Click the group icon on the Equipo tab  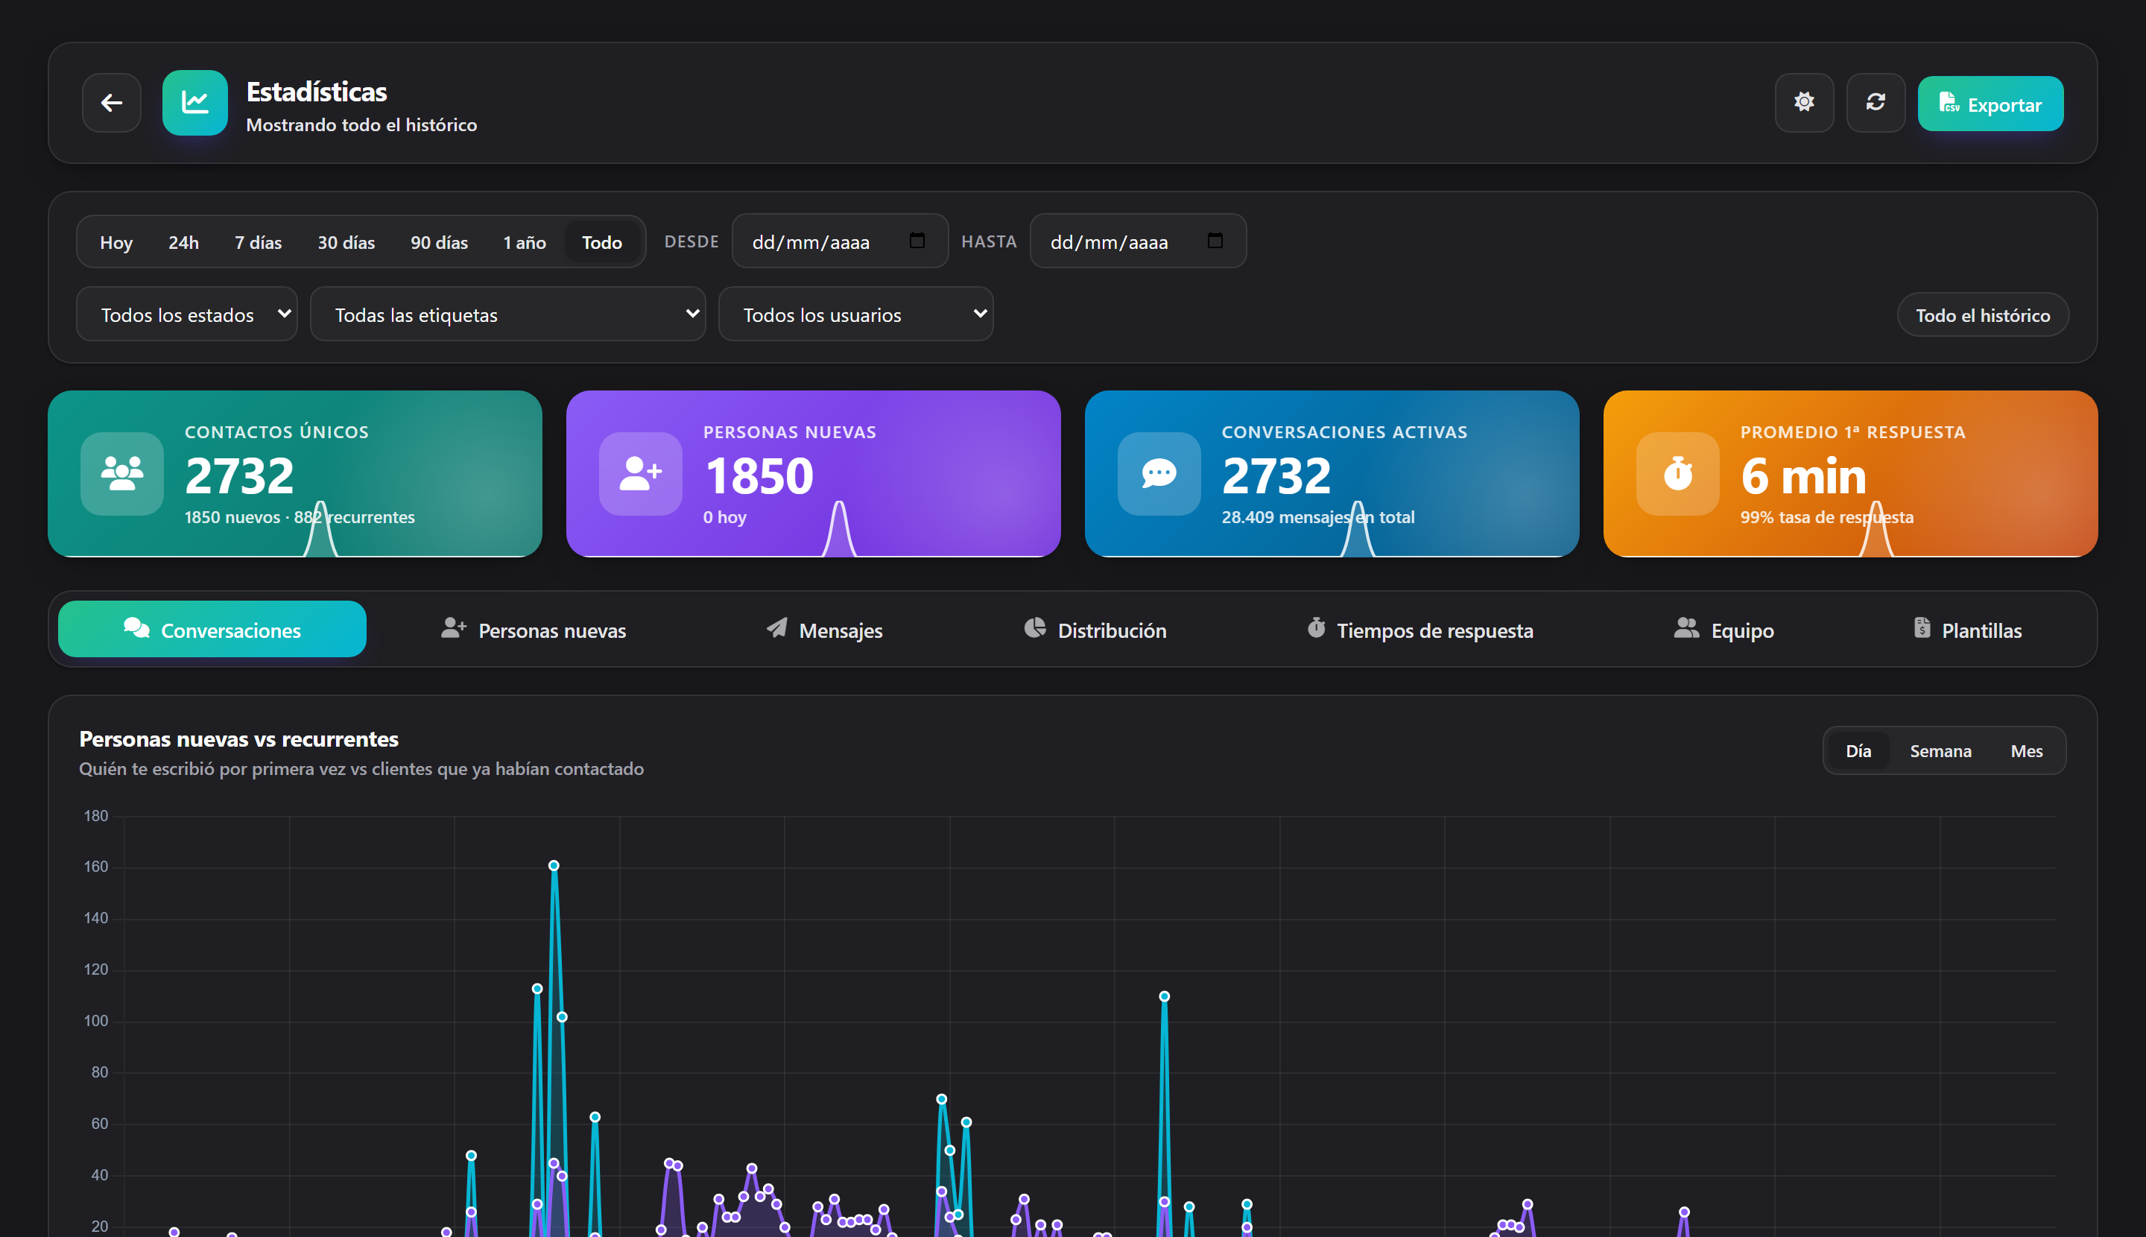click(x=1686, y=628)
